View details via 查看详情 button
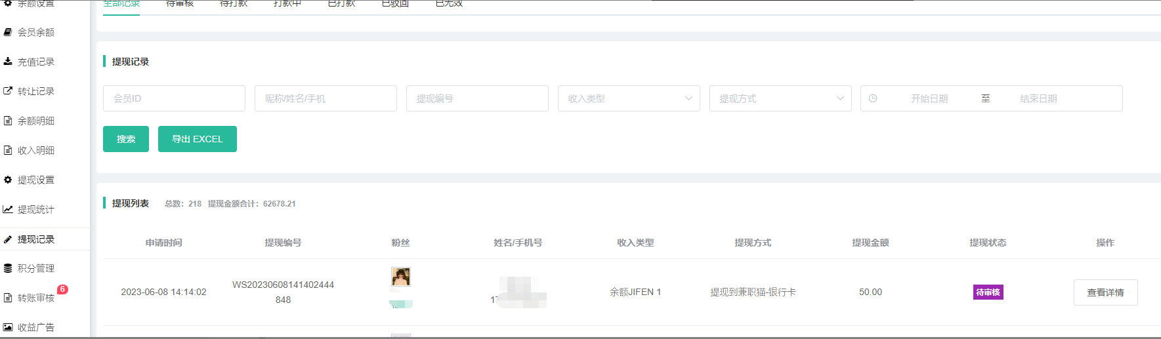The height and width of the screenshot is (339, 1161). (1105, 292)
